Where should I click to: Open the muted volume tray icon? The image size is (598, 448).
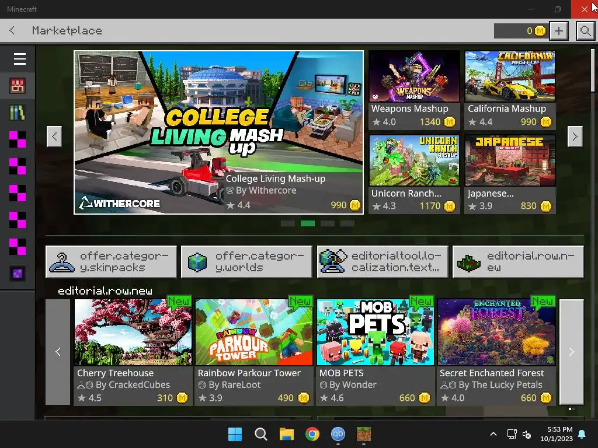[527, 434]
